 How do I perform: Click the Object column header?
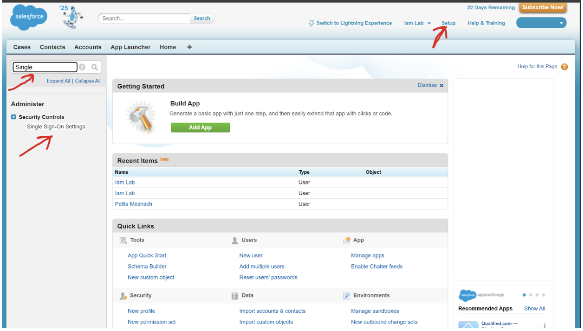click(x=373, y=172)
